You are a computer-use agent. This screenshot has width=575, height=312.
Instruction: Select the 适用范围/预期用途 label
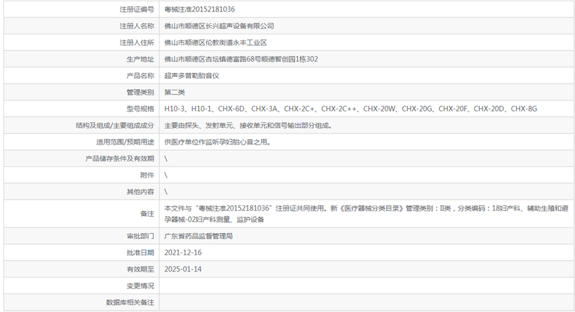click(x=125, y=142)
